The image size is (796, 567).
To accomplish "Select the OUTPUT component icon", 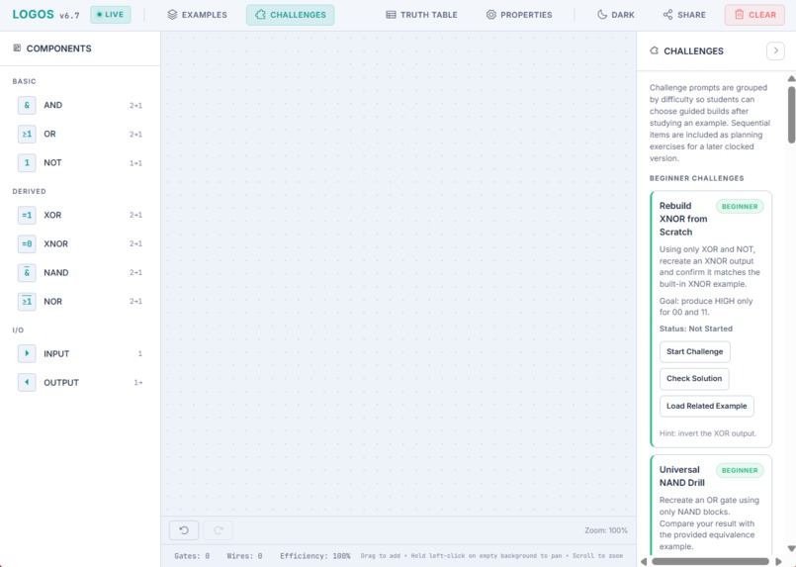I will click(27, 383).
